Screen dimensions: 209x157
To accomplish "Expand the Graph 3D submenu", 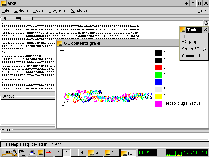I will pos(194,49).
